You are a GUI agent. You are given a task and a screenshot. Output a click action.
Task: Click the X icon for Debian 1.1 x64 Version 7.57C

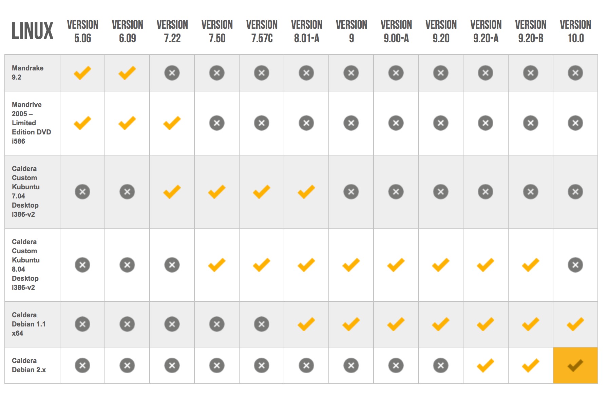tap(262, 324)
